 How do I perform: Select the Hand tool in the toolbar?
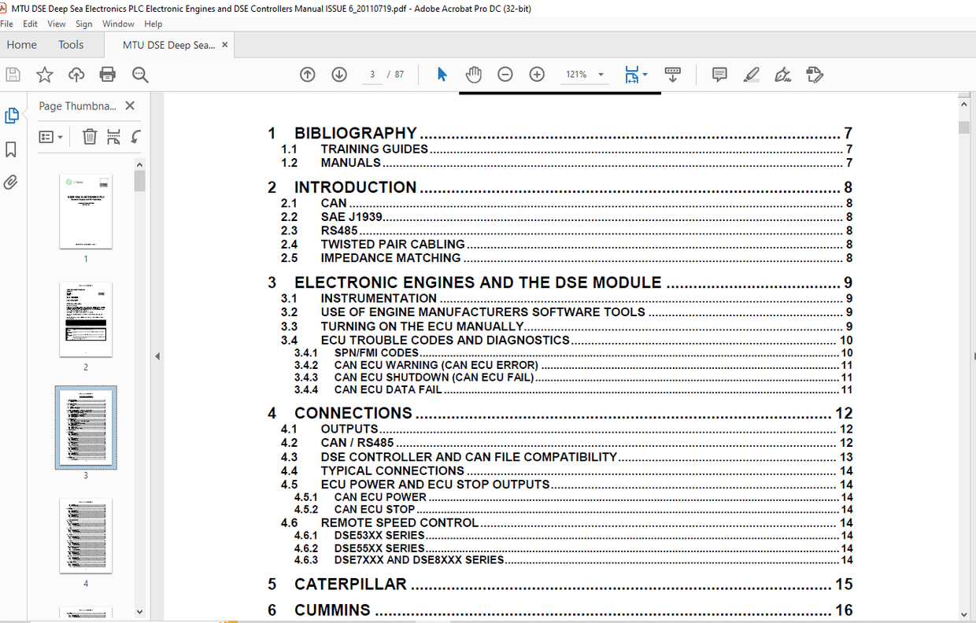(473, 74)
